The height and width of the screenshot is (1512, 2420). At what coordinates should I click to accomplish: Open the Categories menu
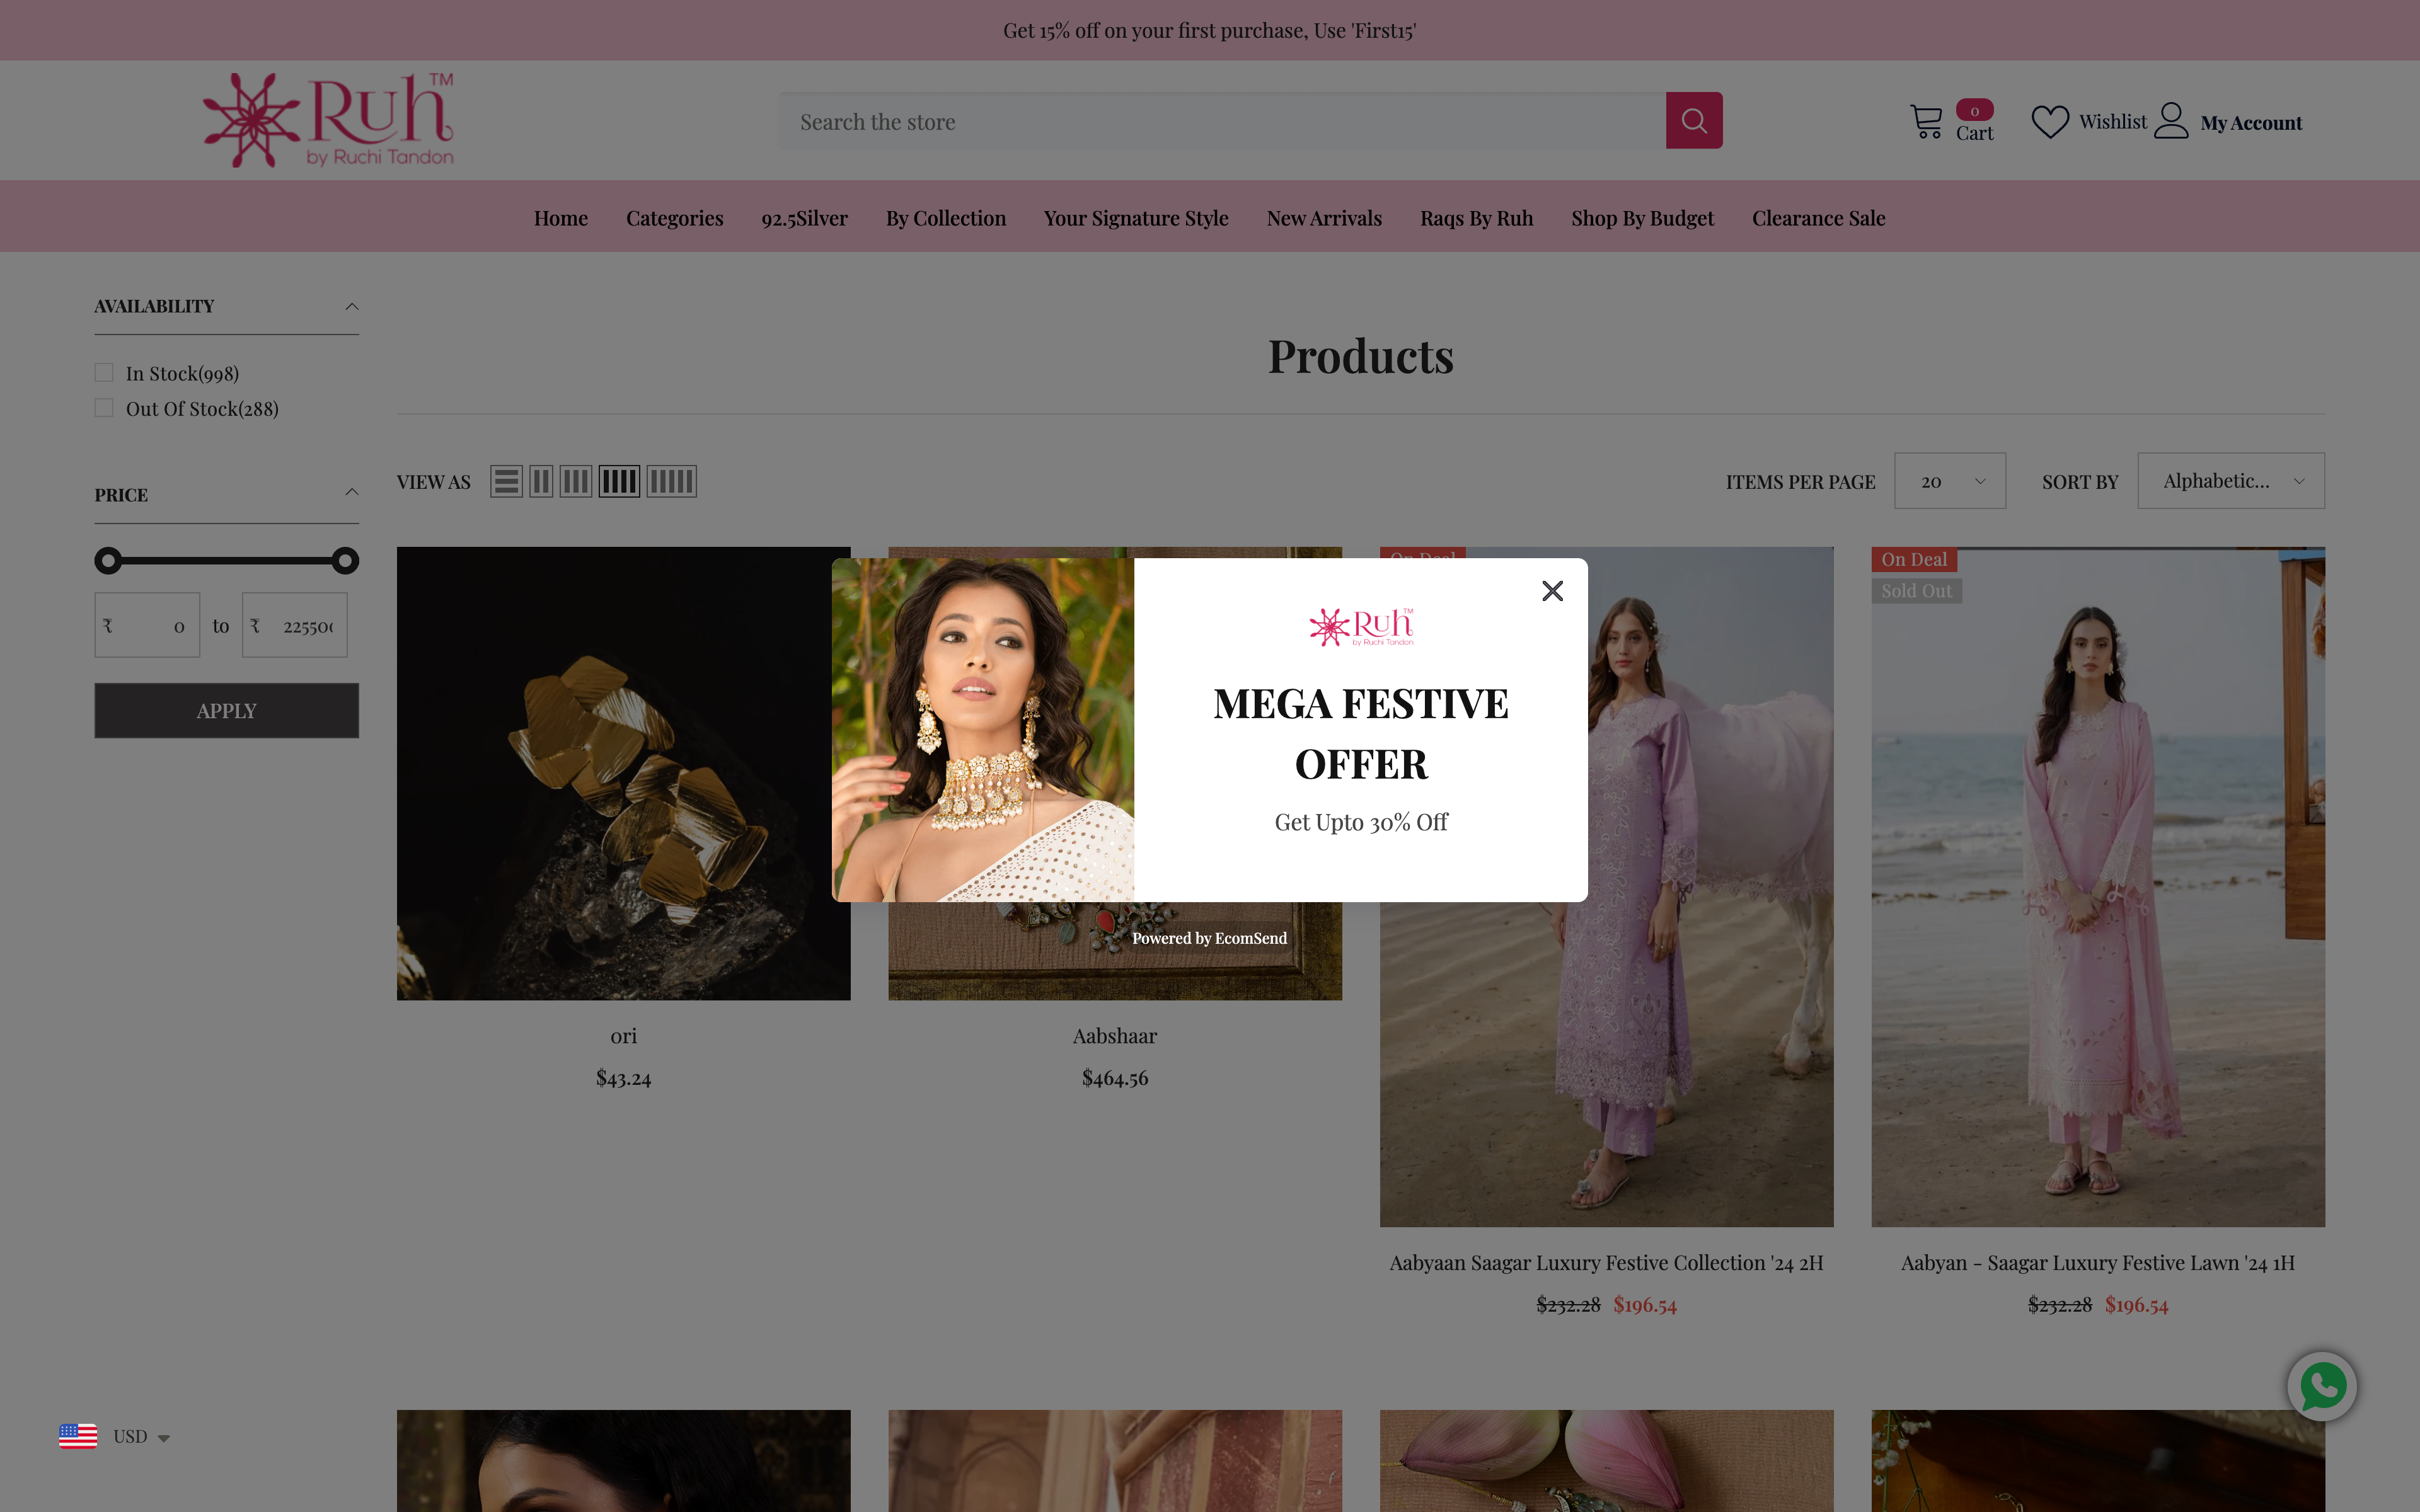(x=674, y=218)
